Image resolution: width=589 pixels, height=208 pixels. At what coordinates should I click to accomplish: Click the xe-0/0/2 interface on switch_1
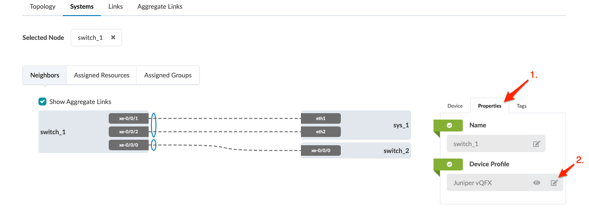pyautogui.click(x=128, y=132)
